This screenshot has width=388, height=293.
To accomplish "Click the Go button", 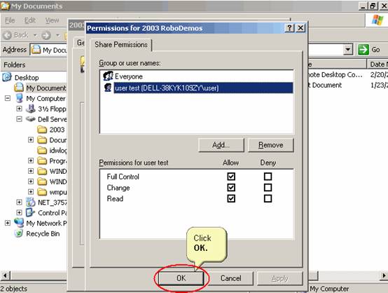I will tap(369, 50).
